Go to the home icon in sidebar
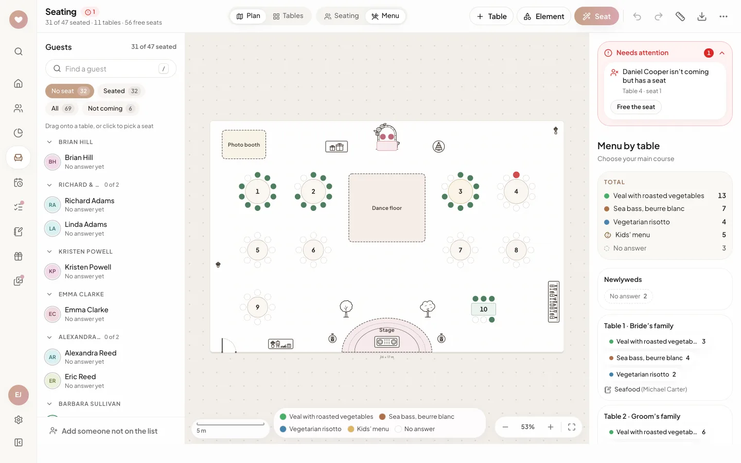 [19, 83]
